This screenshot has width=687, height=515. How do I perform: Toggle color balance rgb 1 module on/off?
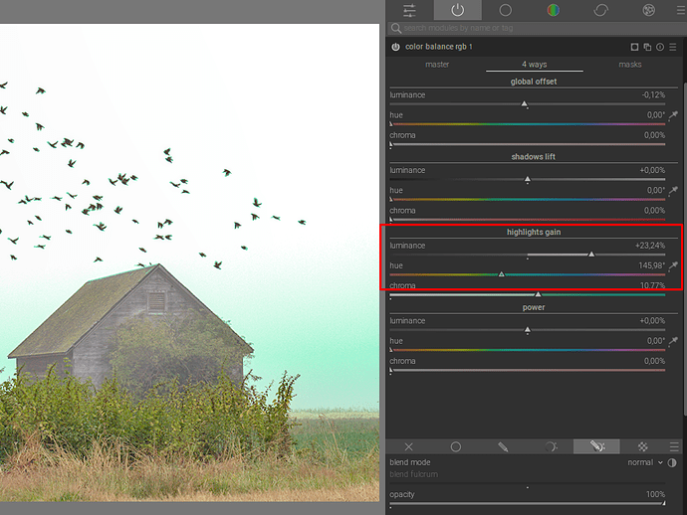[x=395, y=47]
